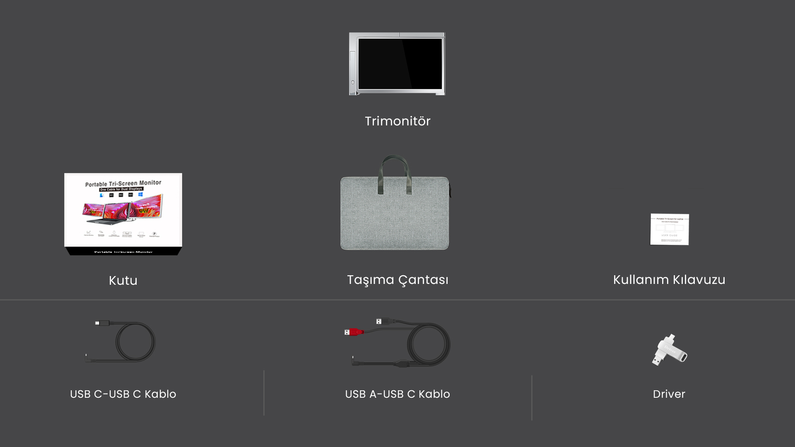Screen dimensions: 795x447
Task: Click the USB C-USB C Kablo text
Action: 123,394
